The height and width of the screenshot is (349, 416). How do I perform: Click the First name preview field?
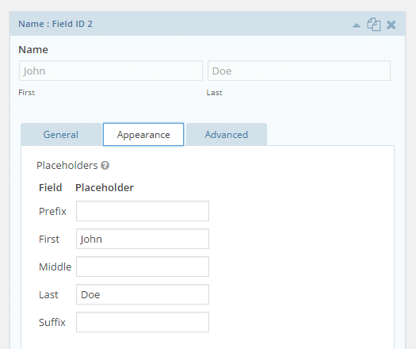pyautogui.click(x=111, y=71)
